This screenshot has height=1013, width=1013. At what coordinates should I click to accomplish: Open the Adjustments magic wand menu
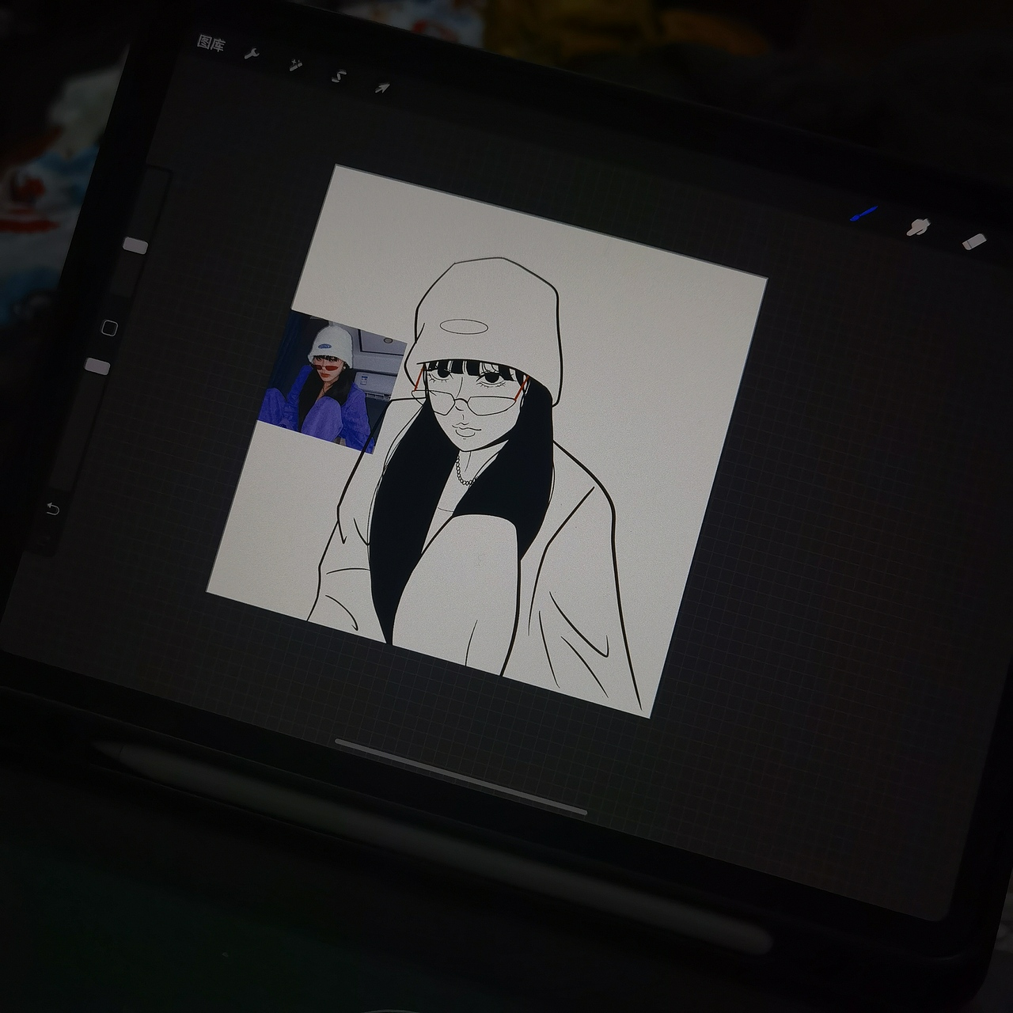point(295,66)
